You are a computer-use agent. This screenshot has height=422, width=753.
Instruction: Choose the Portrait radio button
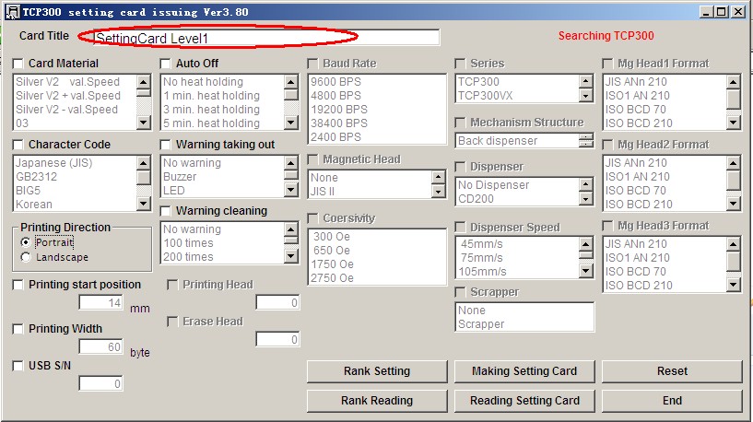(x=26, y=242)
